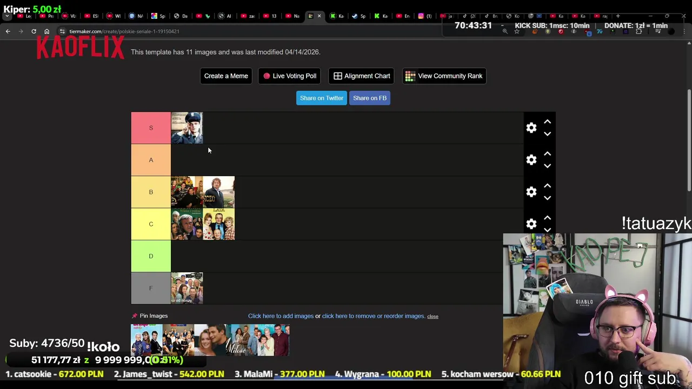The image size is (692, 389).
Task: Move the A tier row down
Action: pyautogui.click(x=547, y=166)
